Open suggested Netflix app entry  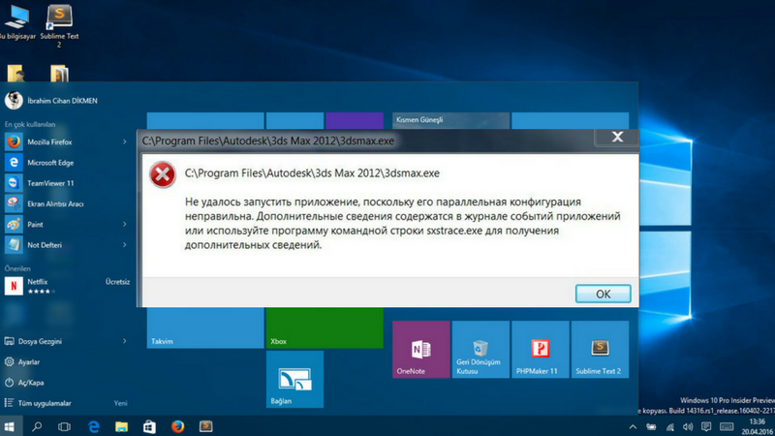66,286
